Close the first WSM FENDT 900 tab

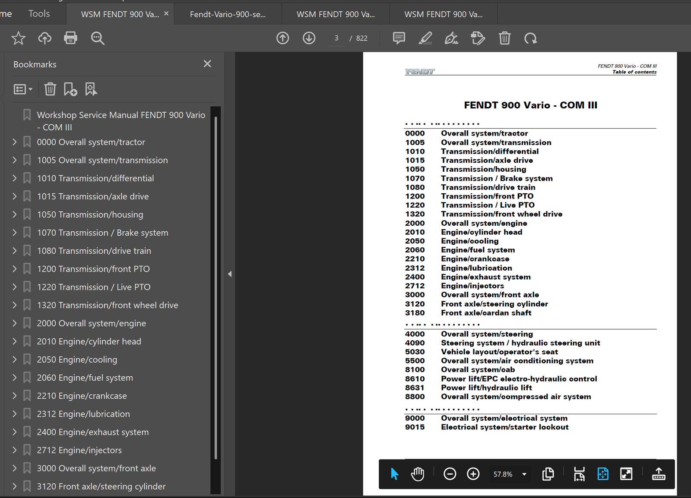[x=166, y=14]
